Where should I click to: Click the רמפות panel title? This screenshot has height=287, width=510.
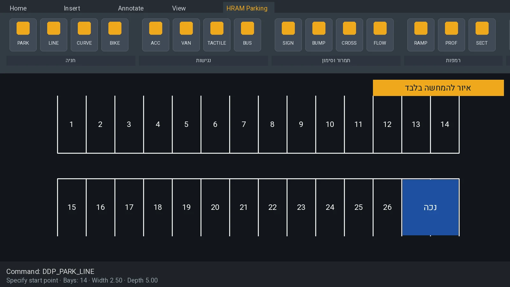click(453, 61)
